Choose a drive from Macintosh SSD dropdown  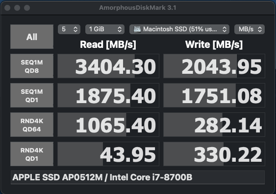179,29
